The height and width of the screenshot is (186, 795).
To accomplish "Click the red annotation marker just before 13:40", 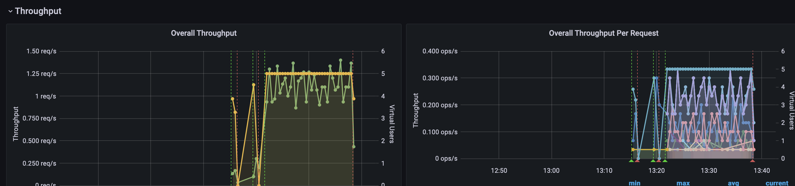I will 752,161.
